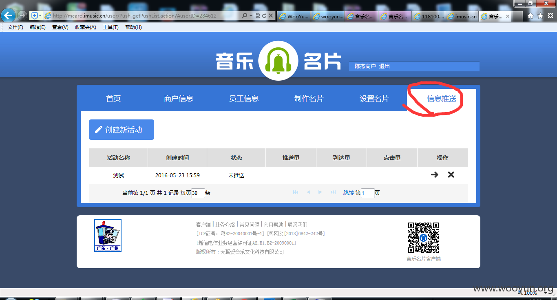Click the 操作 column header

(442, 158)
